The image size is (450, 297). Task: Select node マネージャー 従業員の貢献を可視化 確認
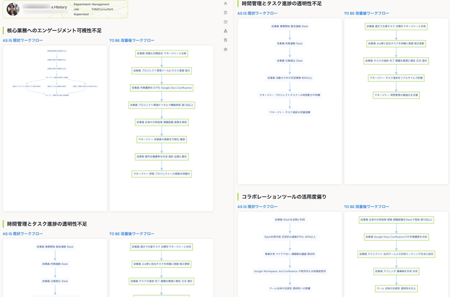pyautogui.click(x=162, y=139)
